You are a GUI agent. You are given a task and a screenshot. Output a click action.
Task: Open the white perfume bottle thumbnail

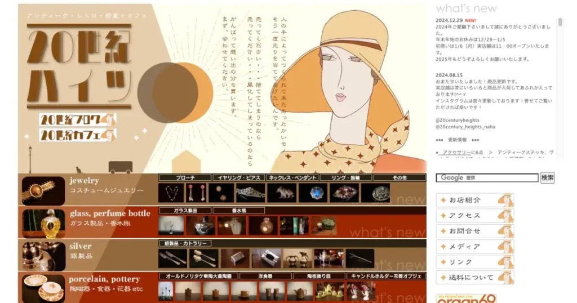tap(232, 225)
